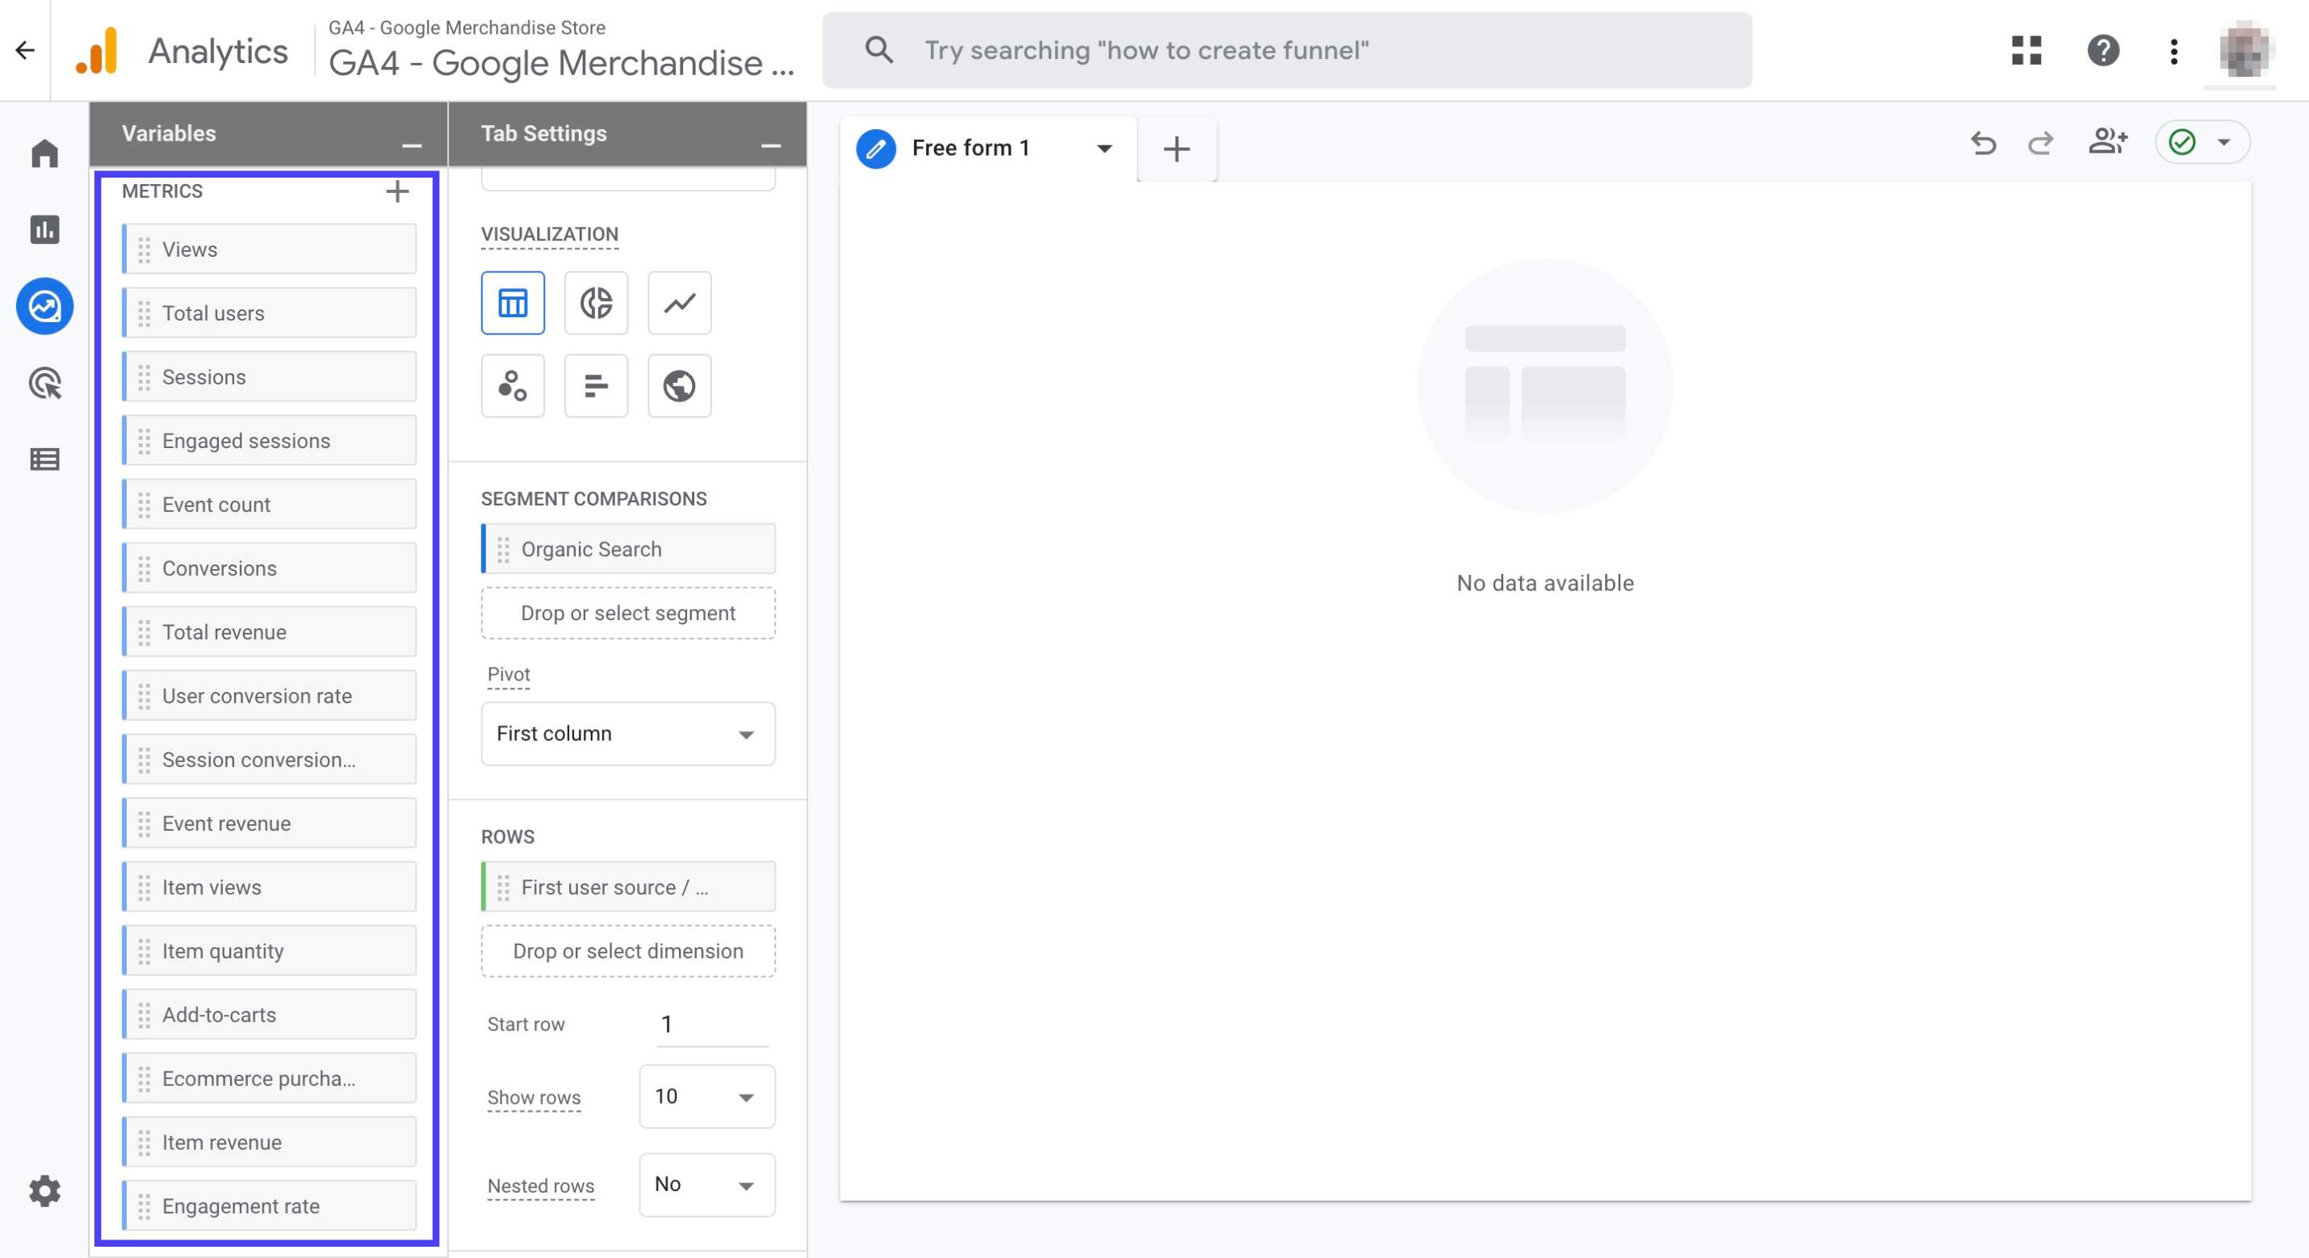Open the Explore icon in sidebar

point(45,307)
